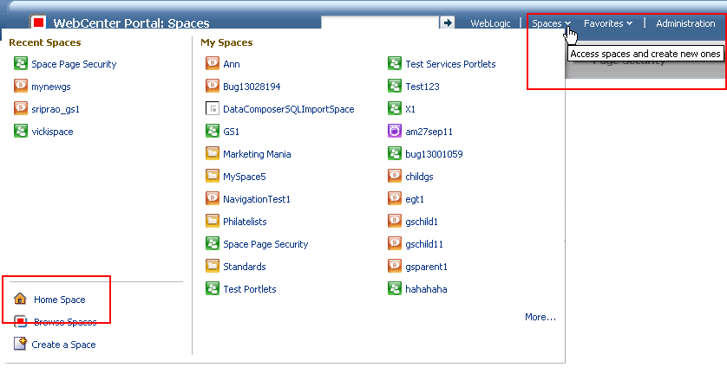Image resolution: width=727 pixels, height=374 pixels.
Task: Select Create a Space link
Action: pos(63,345)
